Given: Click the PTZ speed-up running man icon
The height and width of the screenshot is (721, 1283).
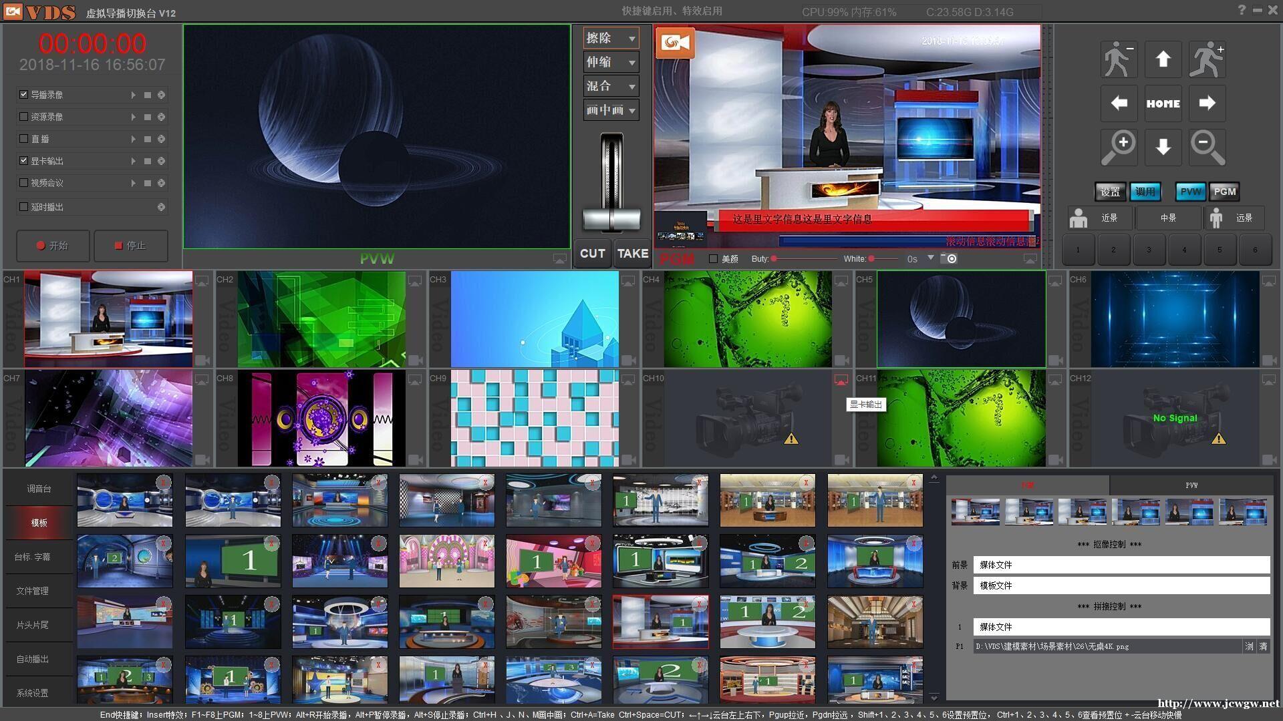Looking at the screenshot, I should [1207, 60].
